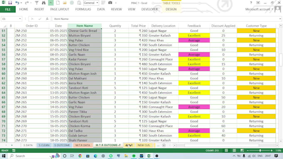Select the Item Name column header
This screenshot has width=283, height=159.
pos(84,26)
